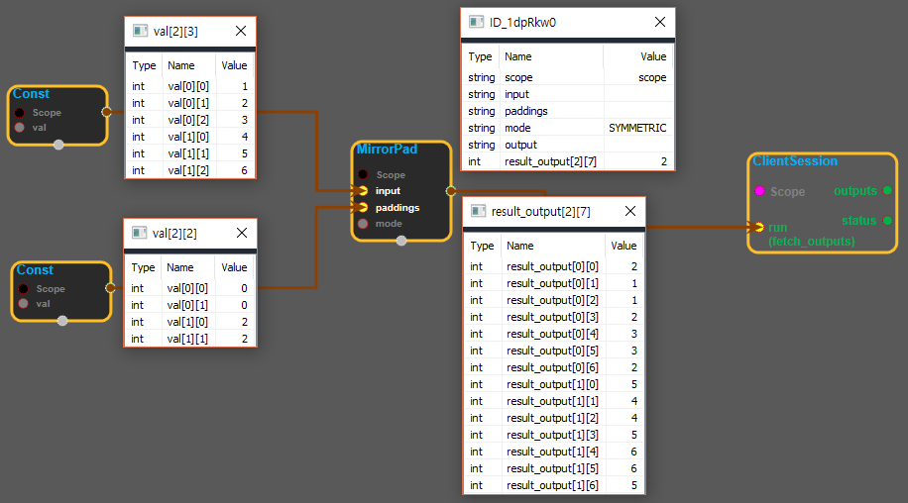This screenshot has width=908, height=503.
Task: Close the result_output[2][7] panel
Action: (630, 211)
